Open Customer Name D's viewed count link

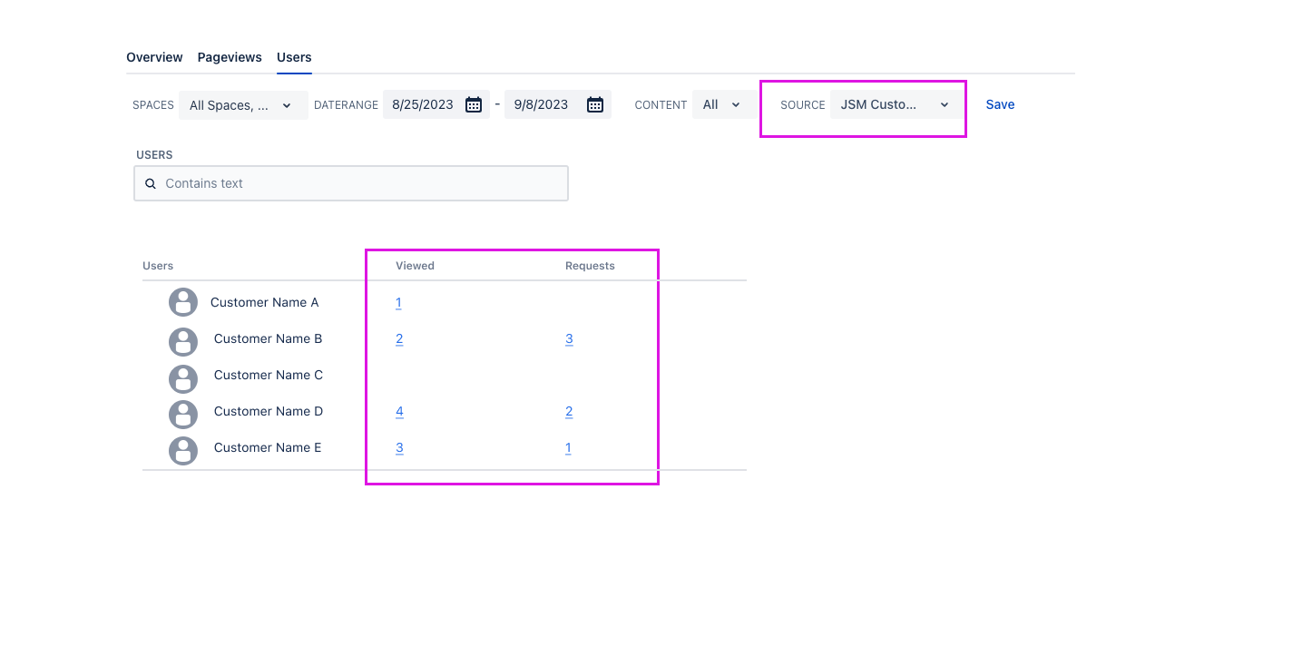click(399, 412)
